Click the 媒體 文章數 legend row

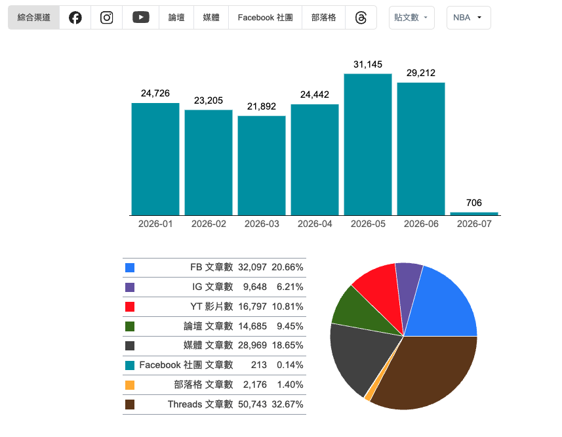pyautogui.click(x=214, y=346)
